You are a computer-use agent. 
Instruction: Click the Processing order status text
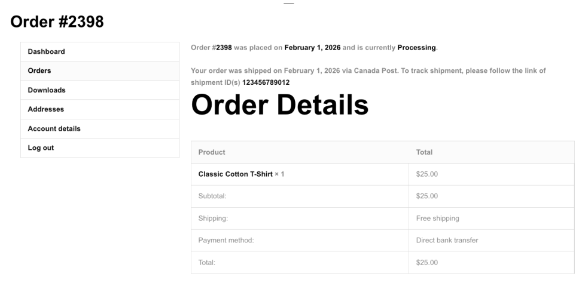point(417,47)
